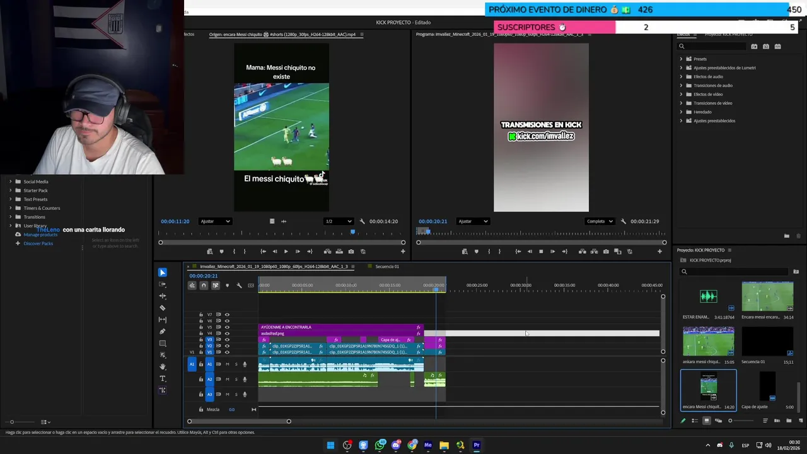Toggle closed captions track options icon

coord(251,286)
